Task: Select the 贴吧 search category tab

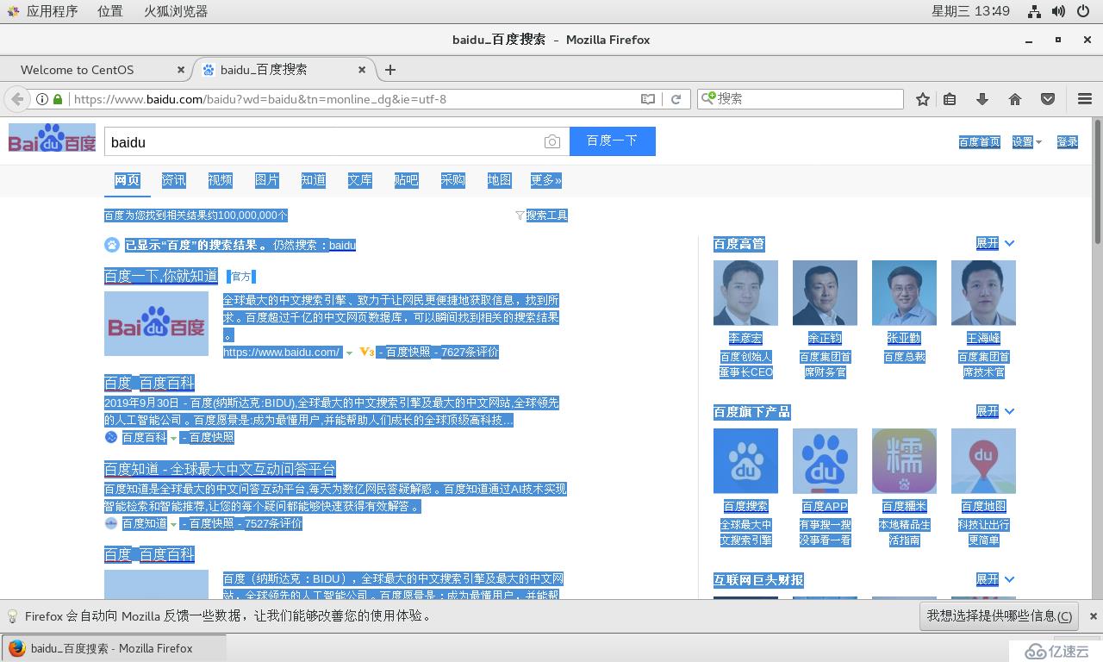Action: point(406,180)
